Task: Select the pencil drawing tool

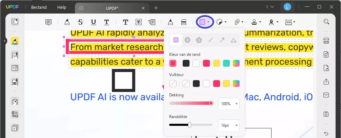Action: 170,22
